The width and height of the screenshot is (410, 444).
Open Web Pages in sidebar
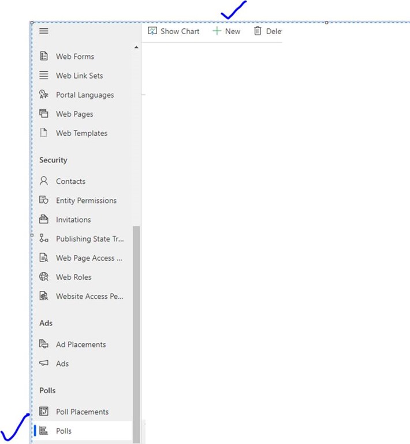pos(74,114)
